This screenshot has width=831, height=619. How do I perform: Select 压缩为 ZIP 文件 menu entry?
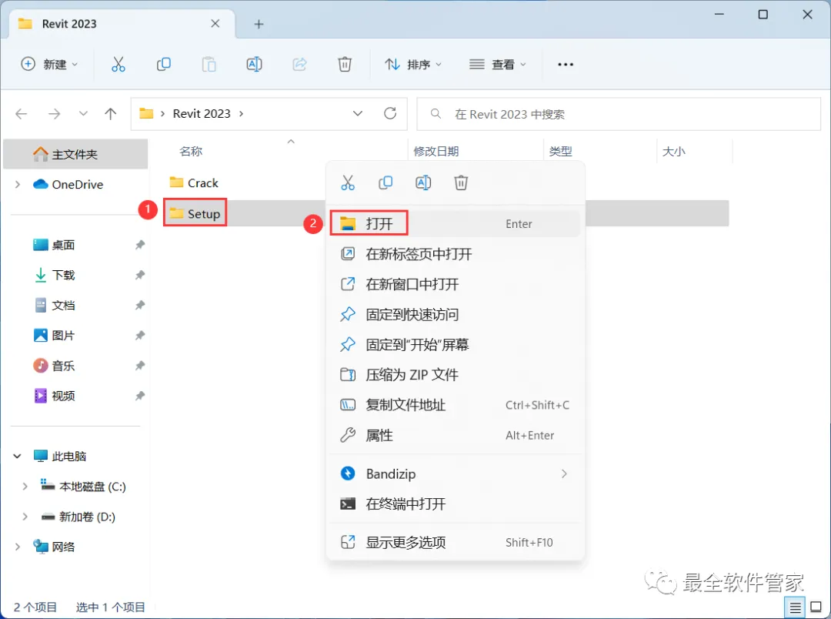(456, 375)
